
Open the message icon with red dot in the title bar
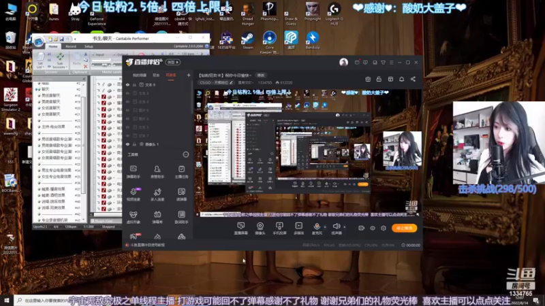click(x=357, y=62)
